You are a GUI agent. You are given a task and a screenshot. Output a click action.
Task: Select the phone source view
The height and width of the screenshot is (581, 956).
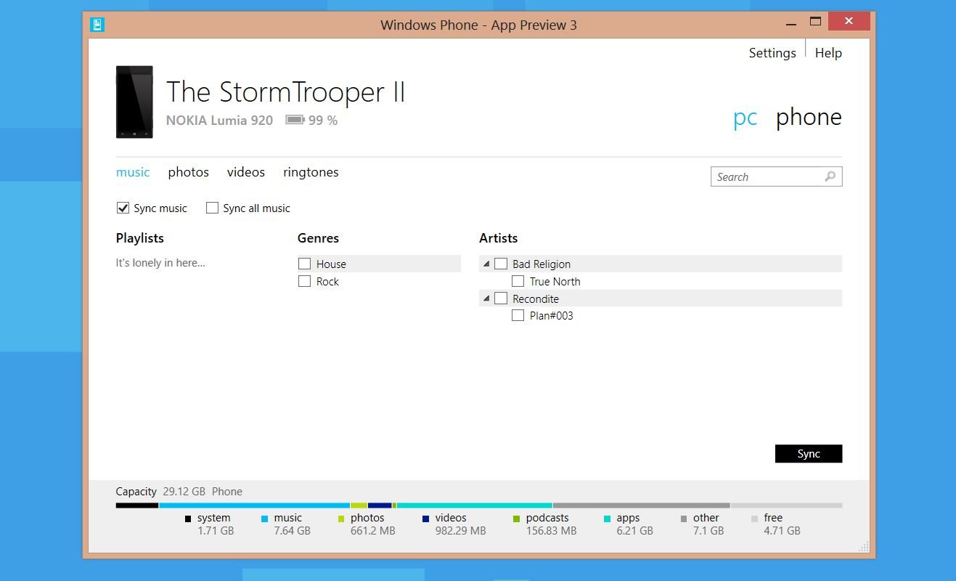[809, 117]
